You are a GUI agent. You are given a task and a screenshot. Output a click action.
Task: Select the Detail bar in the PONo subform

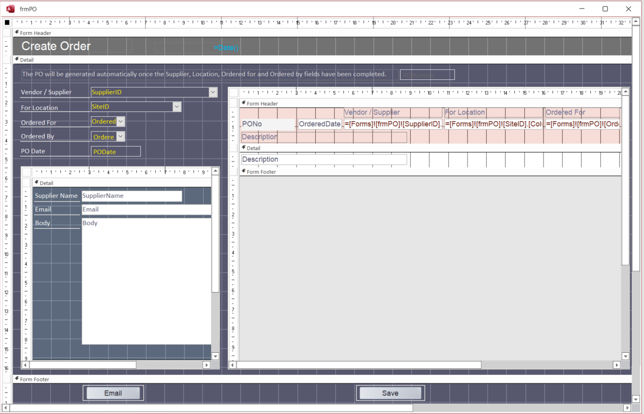[430, 148]
